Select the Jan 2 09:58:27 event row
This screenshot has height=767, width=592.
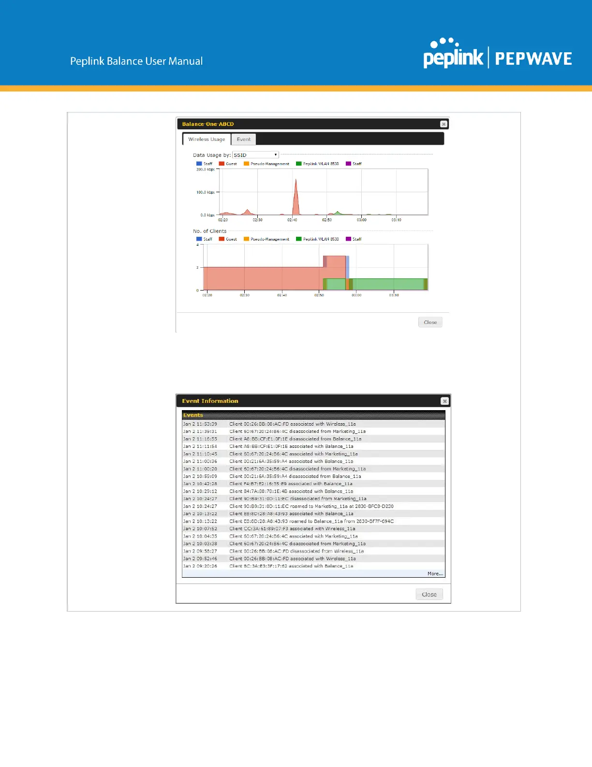[313, 551]
